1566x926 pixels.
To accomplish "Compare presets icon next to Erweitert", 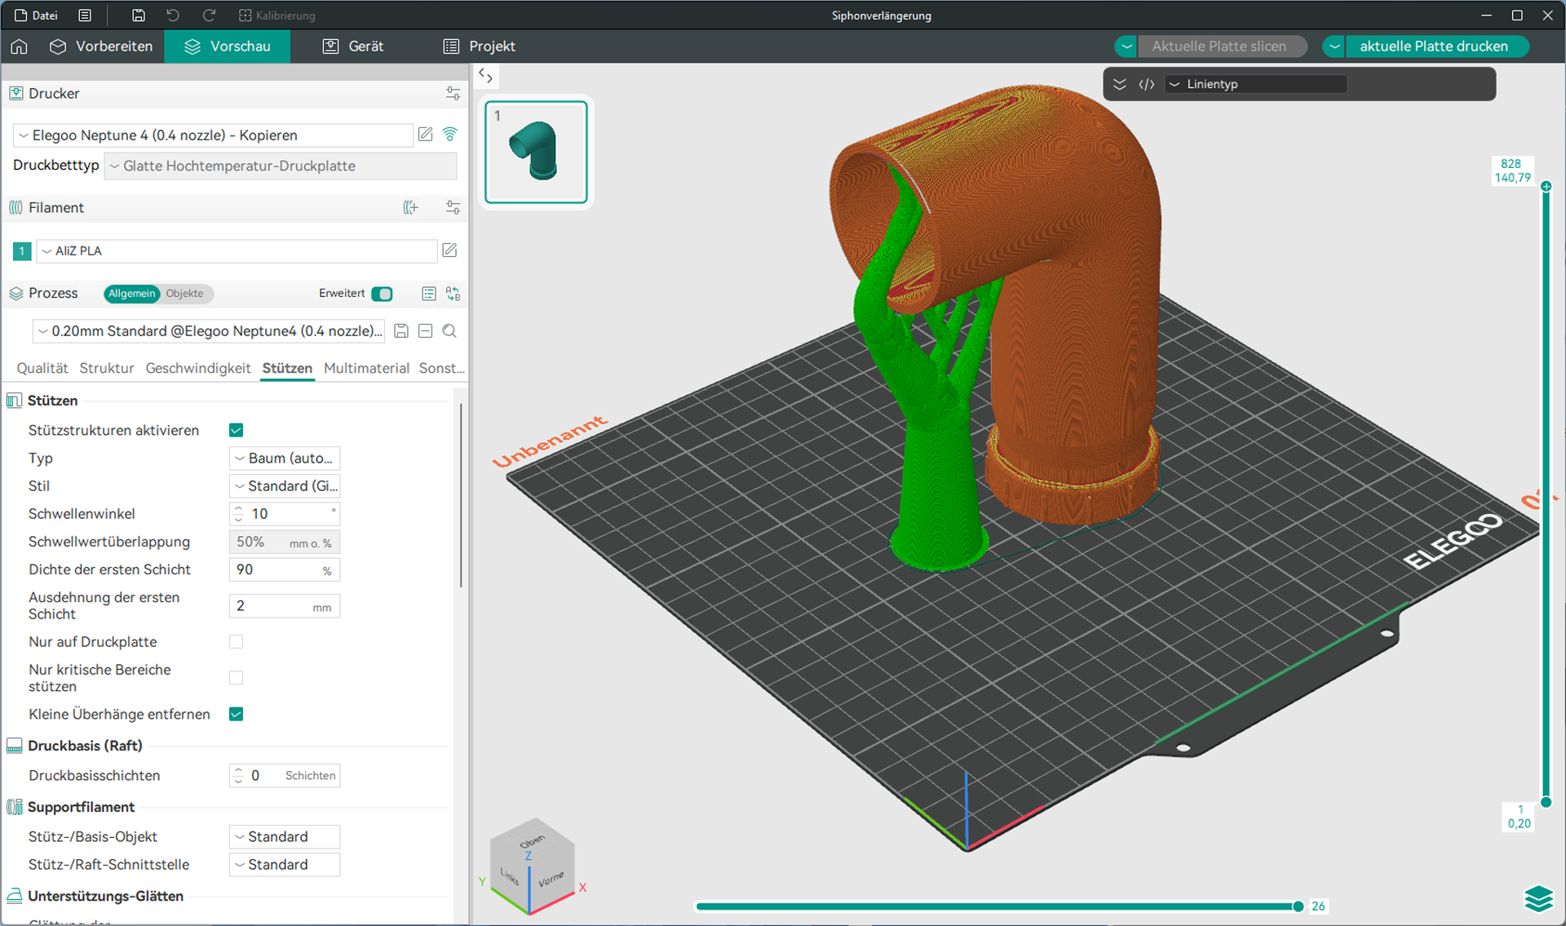I will tap(453, 294).
